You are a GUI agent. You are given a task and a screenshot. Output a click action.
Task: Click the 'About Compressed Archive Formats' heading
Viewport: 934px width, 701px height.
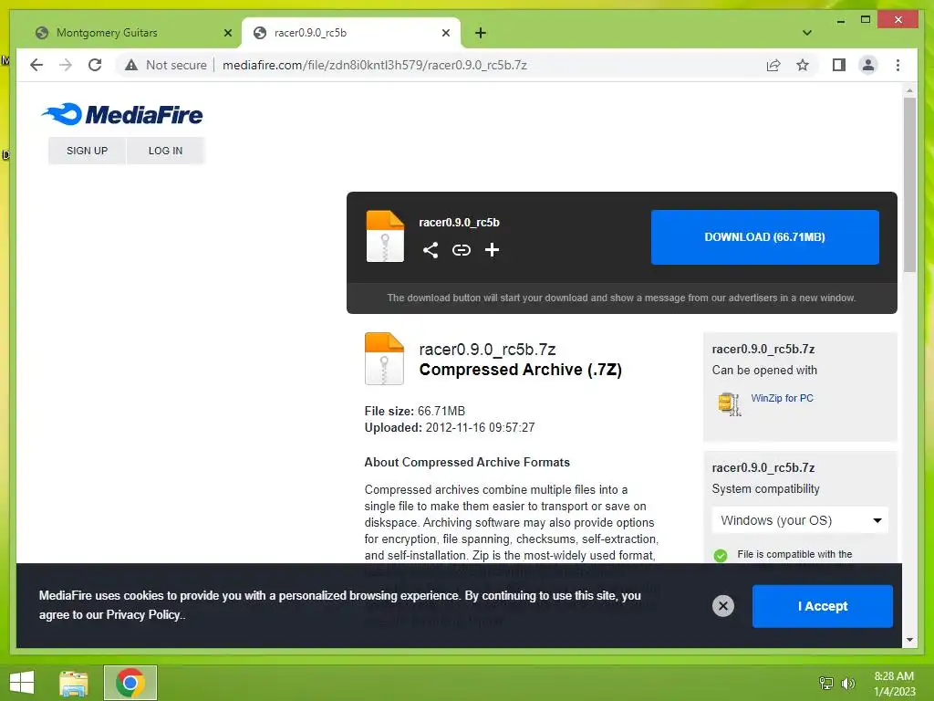pos(467,463)
